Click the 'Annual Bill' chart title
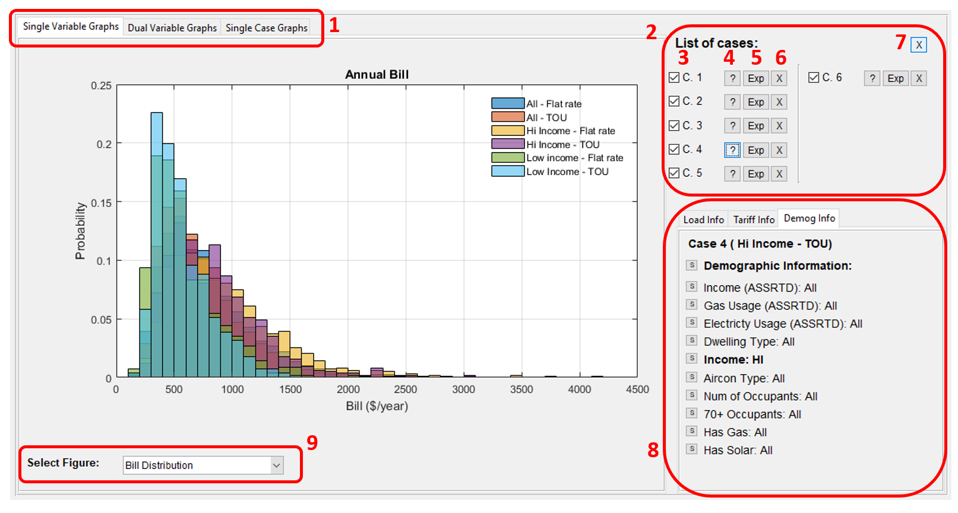The height and width of the screenshot is (513, 958). coord(377,74)
